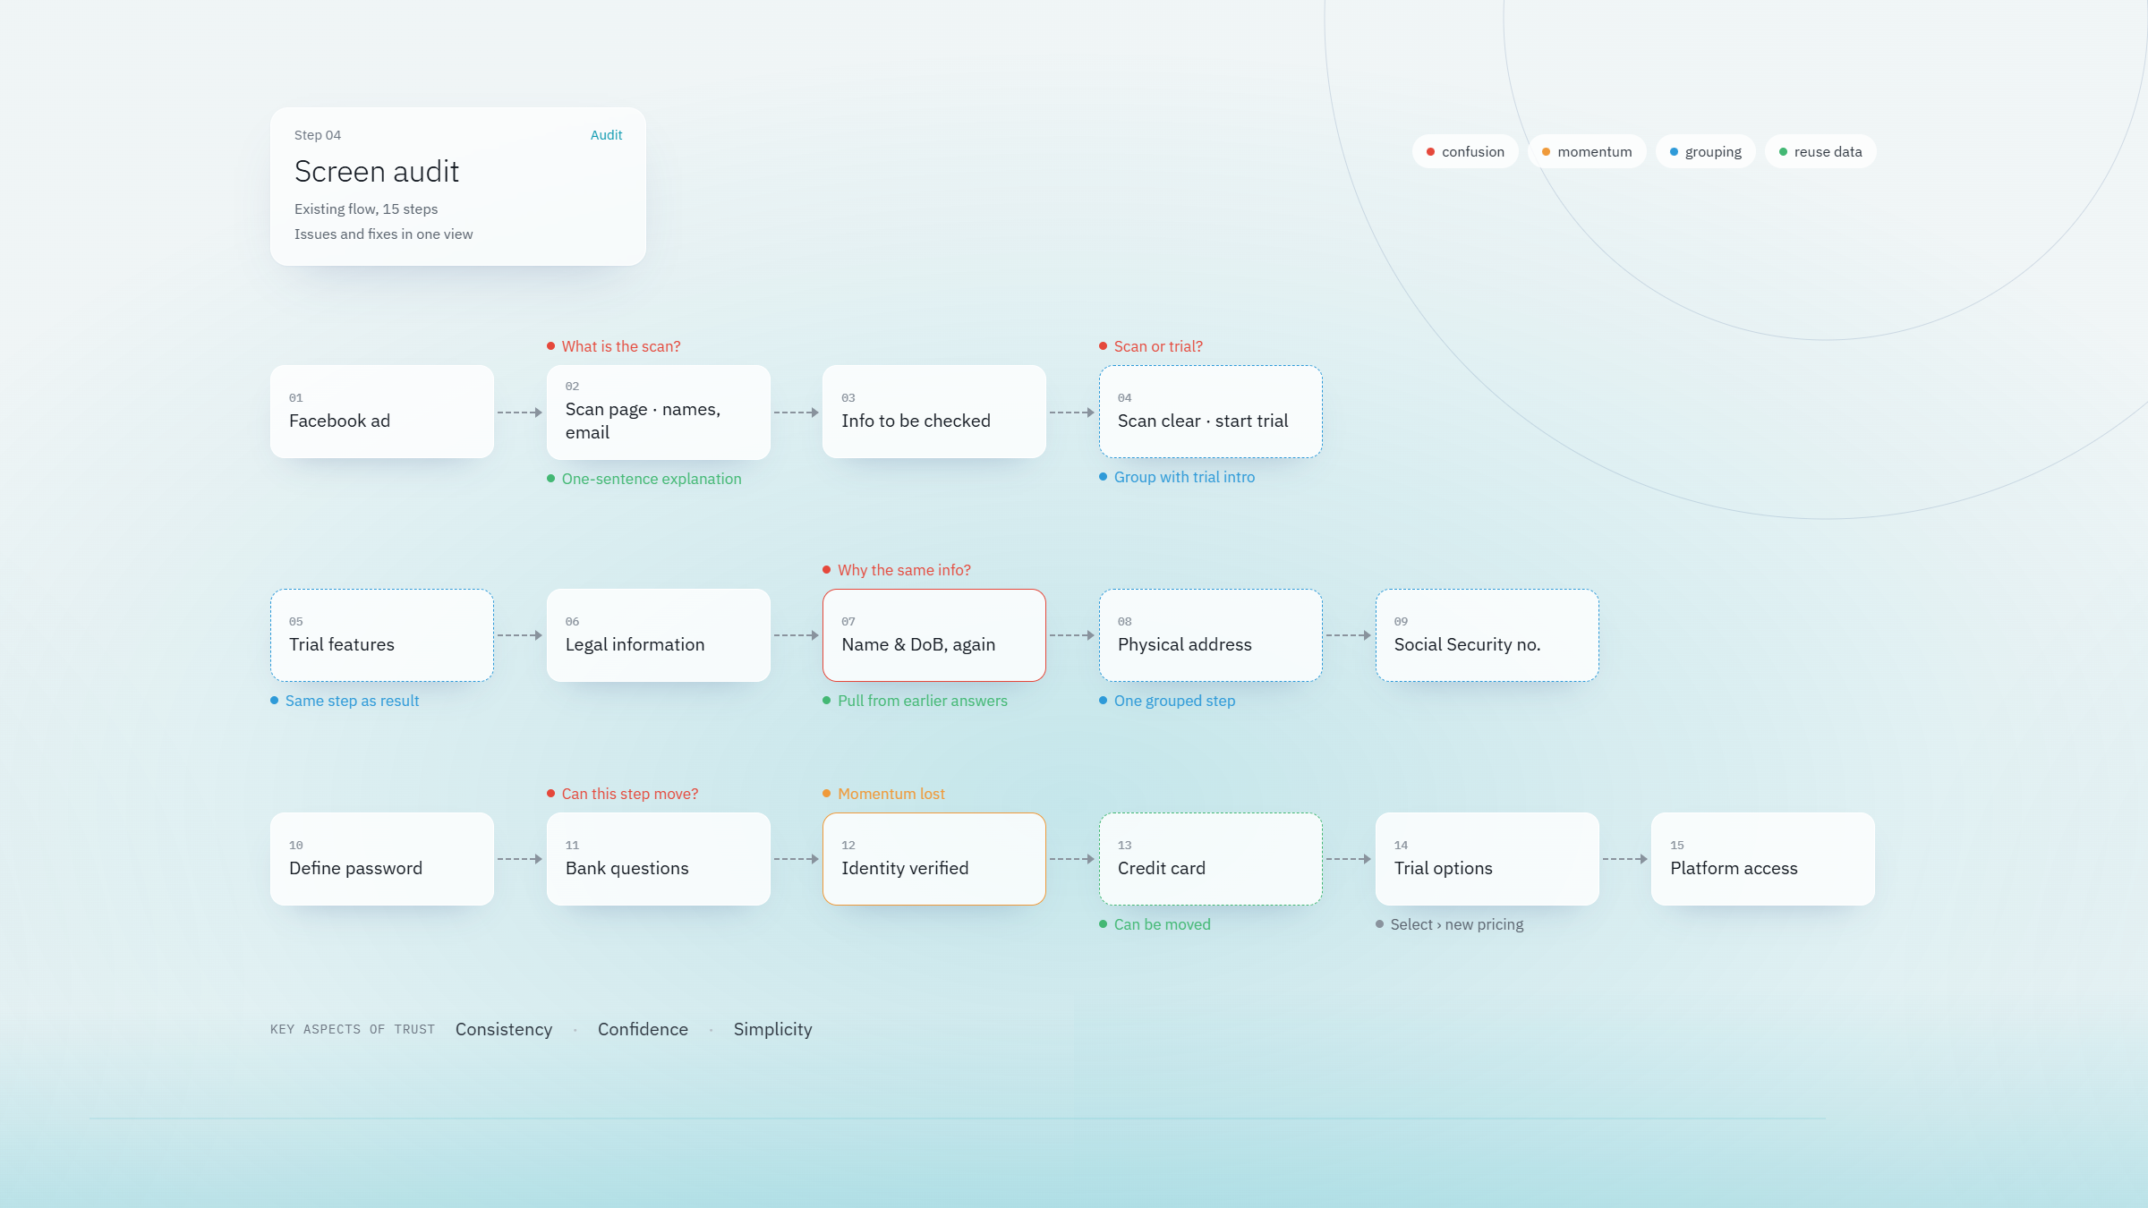The image size is (2148, 1208).
Task: Open the Scan page names, email card
Action: (x=659, y=412)
